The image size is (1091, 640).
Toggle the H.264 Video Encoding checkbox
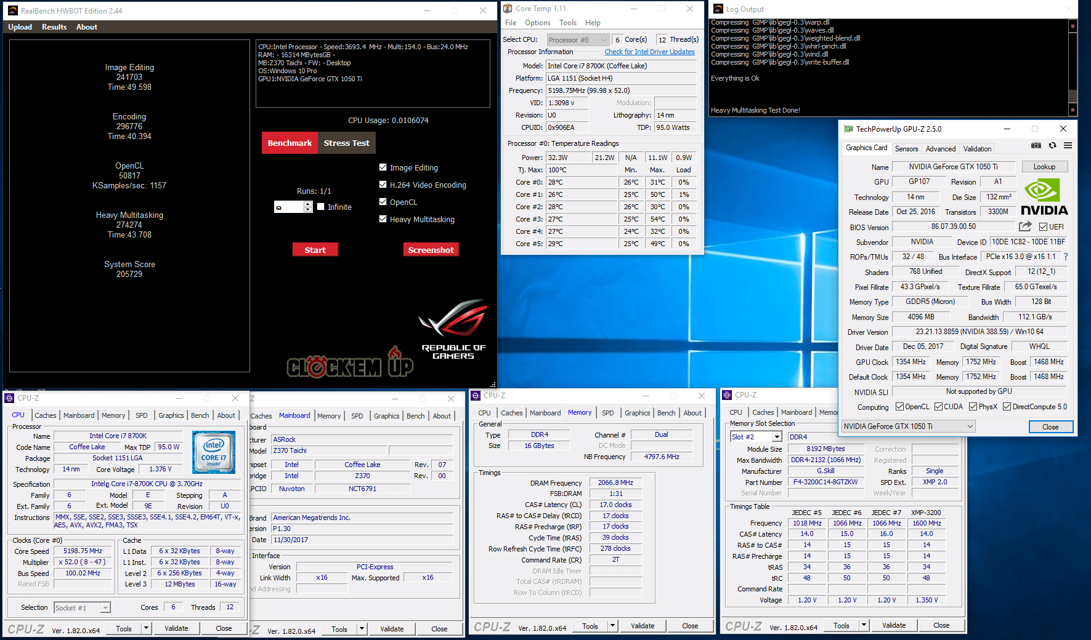pos(383,185)
